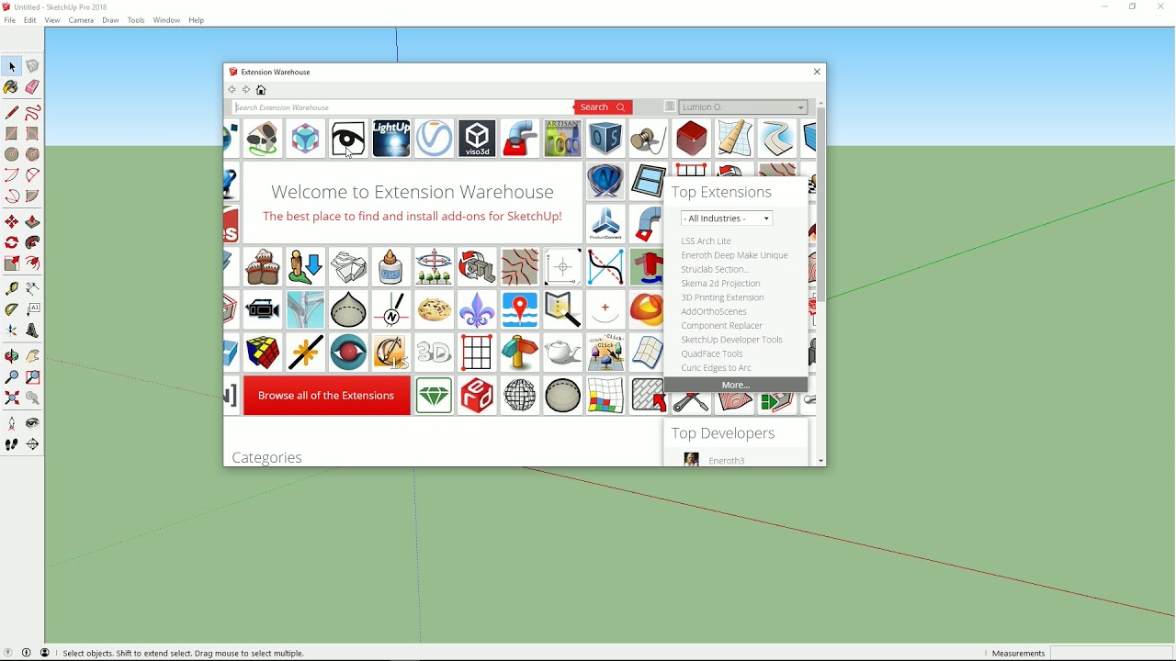Go back in Extension Warehouse

click(x=232, y=90)
